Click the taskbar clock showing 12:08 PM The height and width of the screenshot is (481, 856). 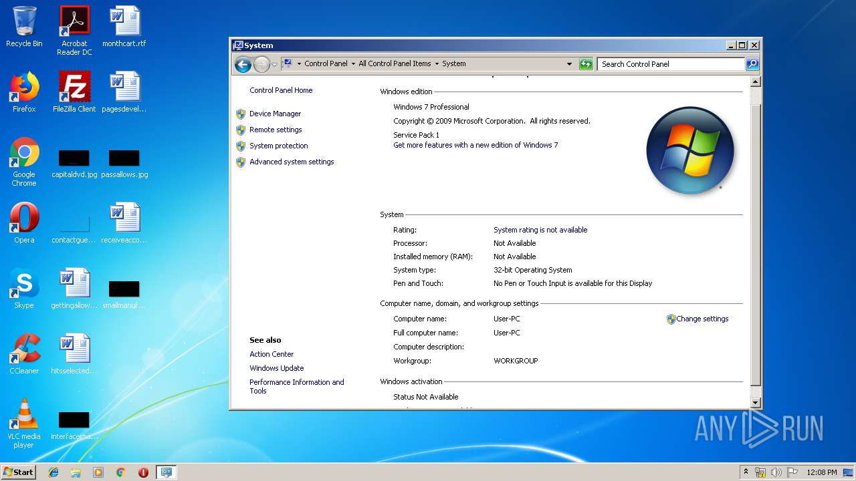pos(821,472)
